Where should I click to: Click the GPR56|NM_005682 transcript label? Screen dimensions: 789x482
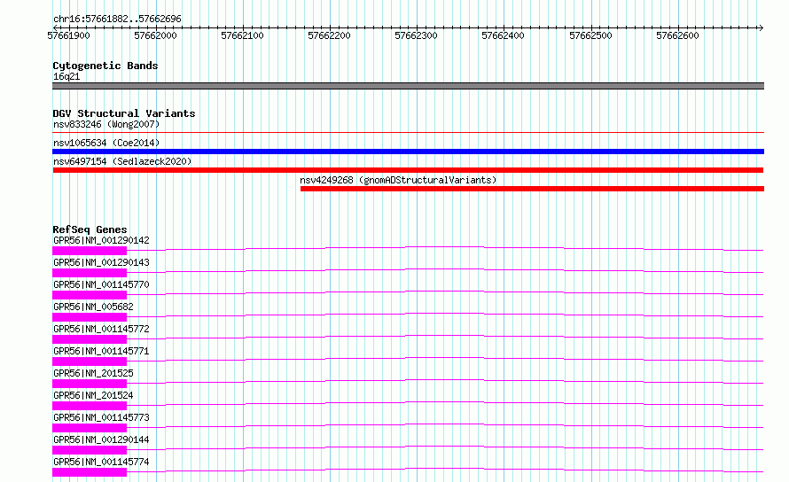click(x=93, y=307)
